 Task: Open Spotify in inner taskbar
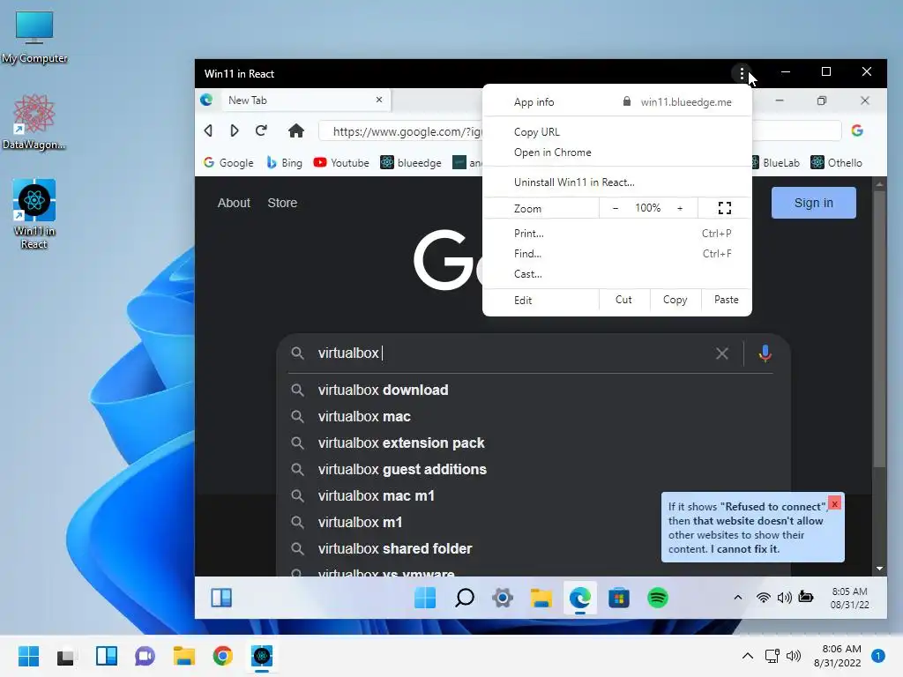coord(657,598)
